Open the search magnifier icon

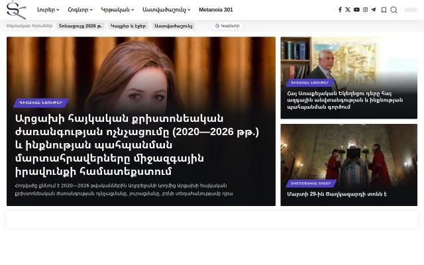[x=394, y=10]
